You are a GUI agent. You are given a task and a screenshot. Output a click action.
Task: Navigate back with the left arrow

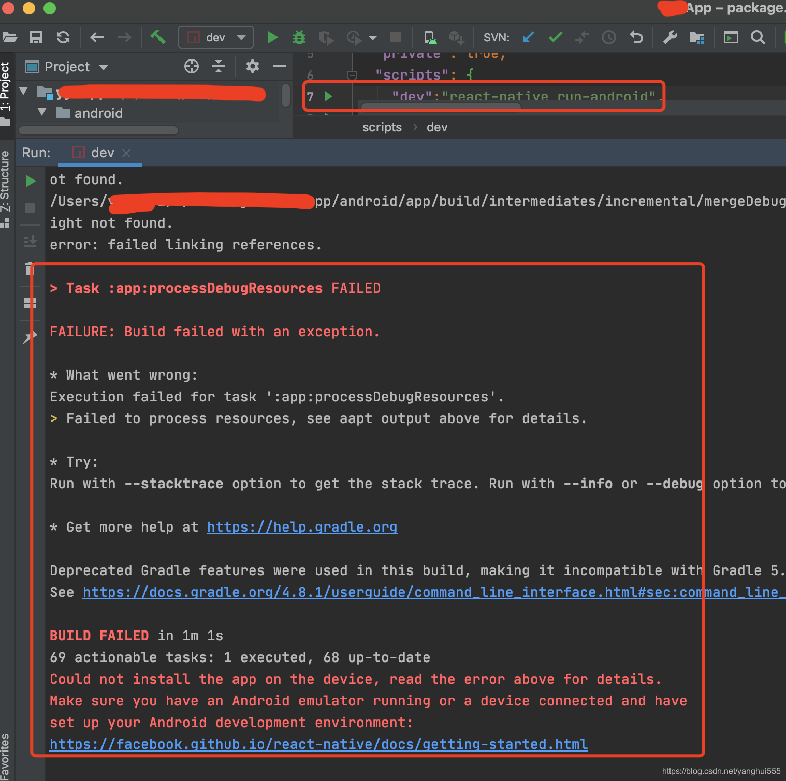coord(97,37)
